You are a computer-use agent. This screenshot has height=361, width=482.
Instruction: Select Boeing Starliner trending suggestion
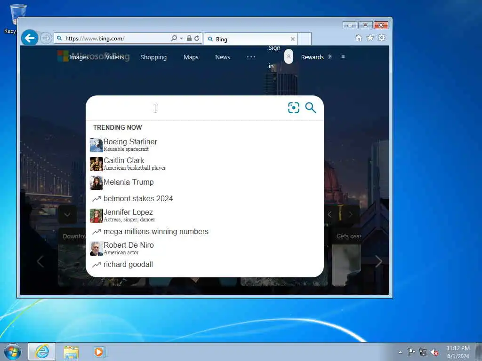(205, 145)
